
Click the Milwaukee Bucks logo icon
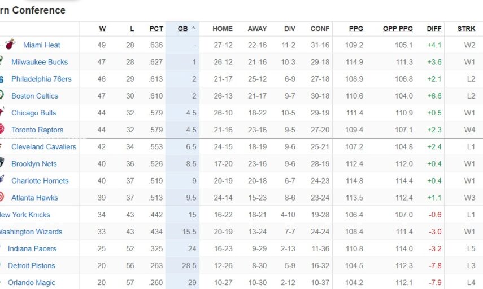pyautogui.click(x=2, y=61)
